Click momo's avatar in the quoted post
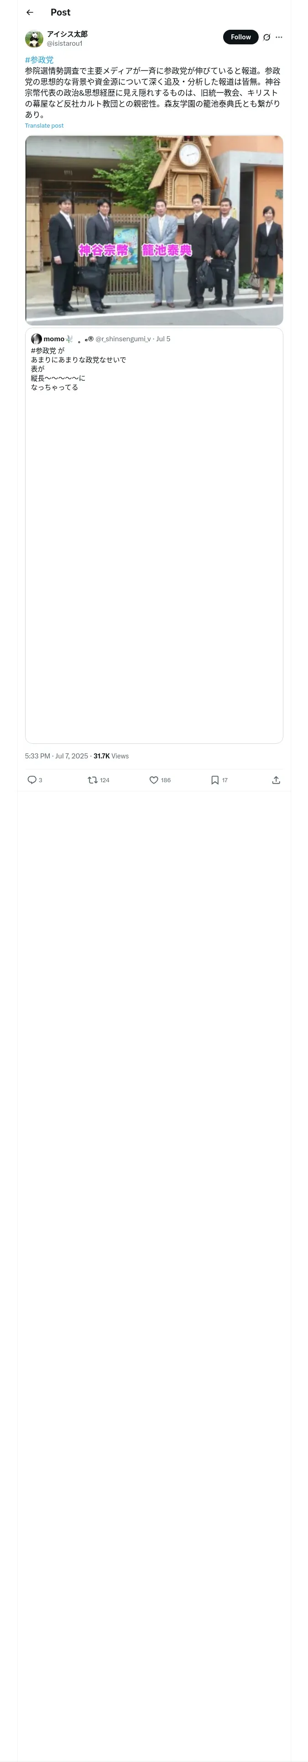 pos(36,339)
